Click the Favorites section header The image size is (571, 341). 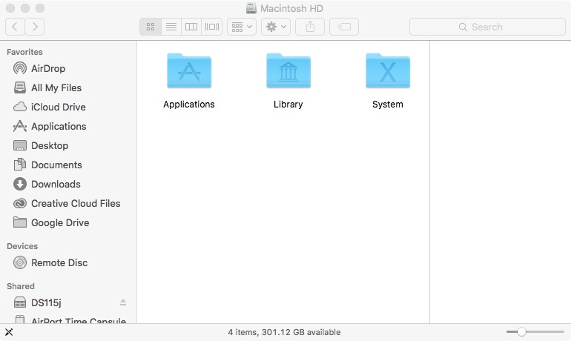(x=24, y=52)
